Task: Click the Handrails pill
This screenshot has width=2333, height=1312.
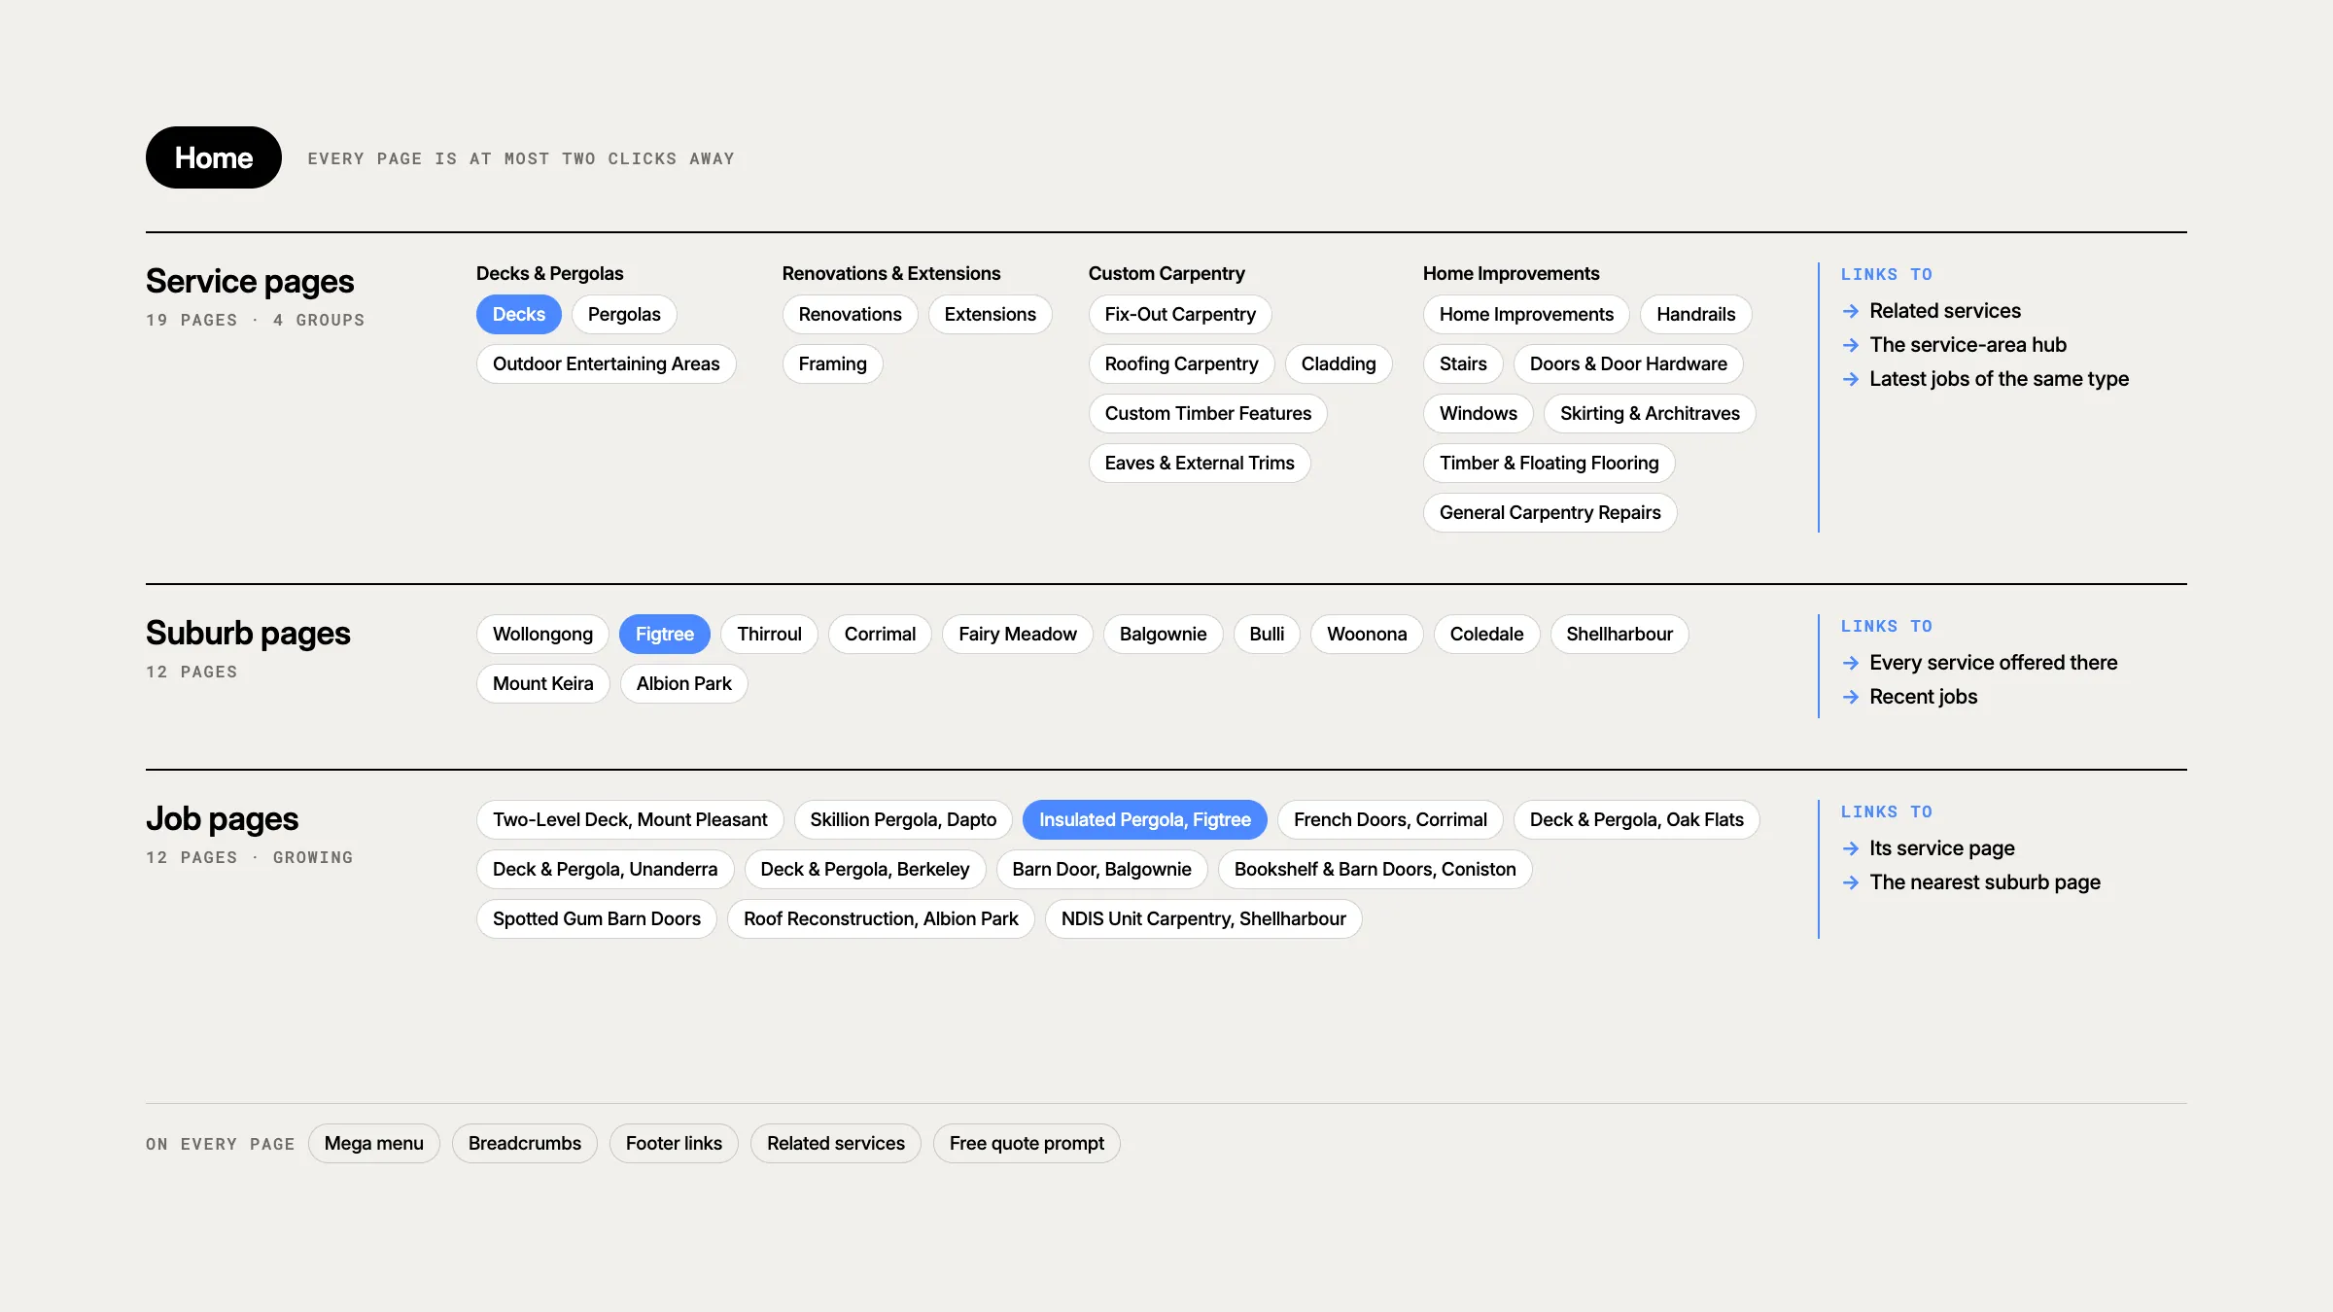Action: pyautogui.click(x=1696, y=314)
